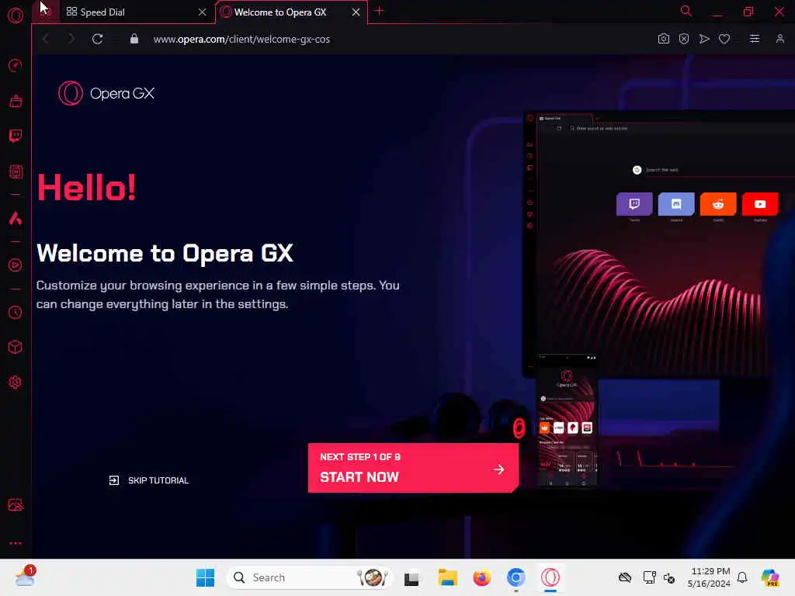Open History clock icon in sidebar
Image resolution: width=795 pixels, height=596 pixels.
tap(16, 312)
